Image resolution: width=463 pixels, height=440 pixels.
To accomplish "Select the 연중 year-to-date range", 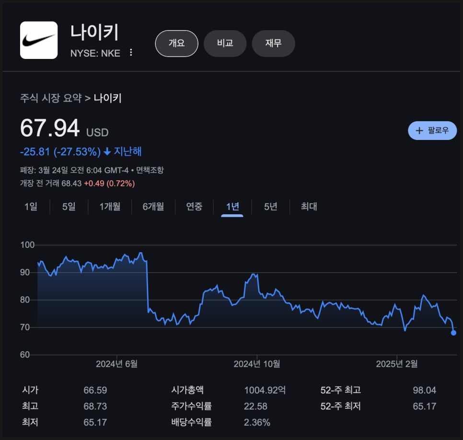I will click(x=194, y=207).
